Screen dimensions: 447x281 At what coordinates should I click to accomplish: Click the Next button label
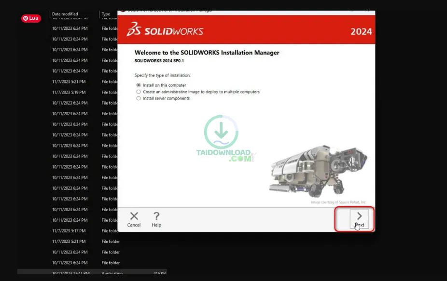359,225
